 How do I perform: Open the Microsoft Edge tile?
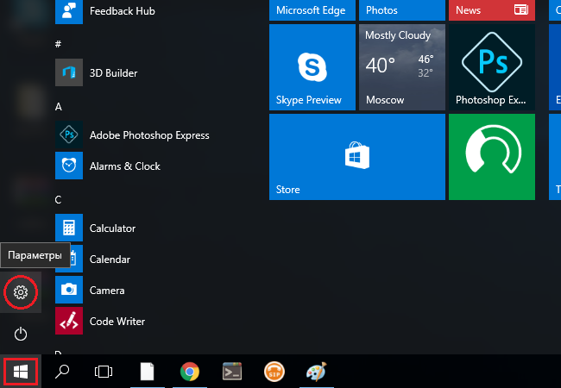(x=312, y=10)
